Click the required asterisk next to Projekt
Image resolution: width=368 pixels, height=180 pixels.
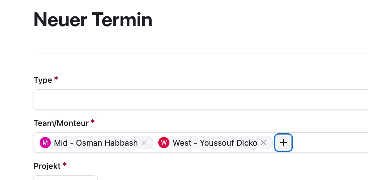[64, 164]
